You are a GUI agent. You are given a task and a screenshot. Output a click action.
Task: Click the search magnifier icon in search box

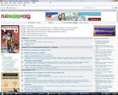113,8
